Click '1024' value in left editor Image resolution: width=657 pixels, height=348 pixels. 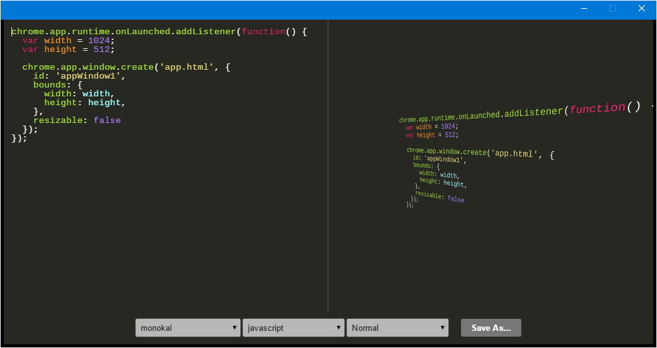(99, 41)
